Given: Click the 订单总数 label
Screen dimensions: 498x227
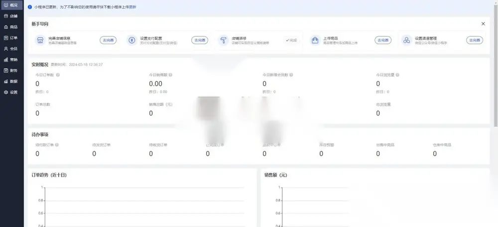Looking at the screenshot, I should (x=43, y=105).
